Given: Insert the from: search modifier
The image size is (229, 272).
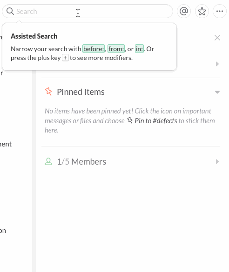Looking at the screenshot, I should pos(116,49).
